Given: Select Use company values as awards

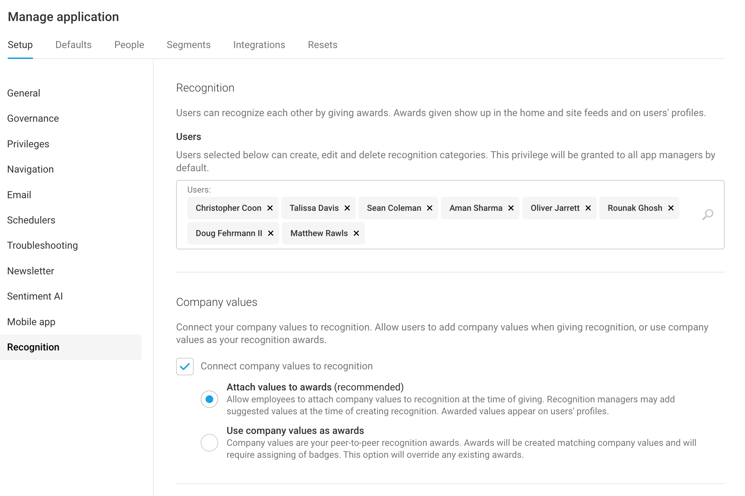Looking at the screenshot, I should point(209,443).
